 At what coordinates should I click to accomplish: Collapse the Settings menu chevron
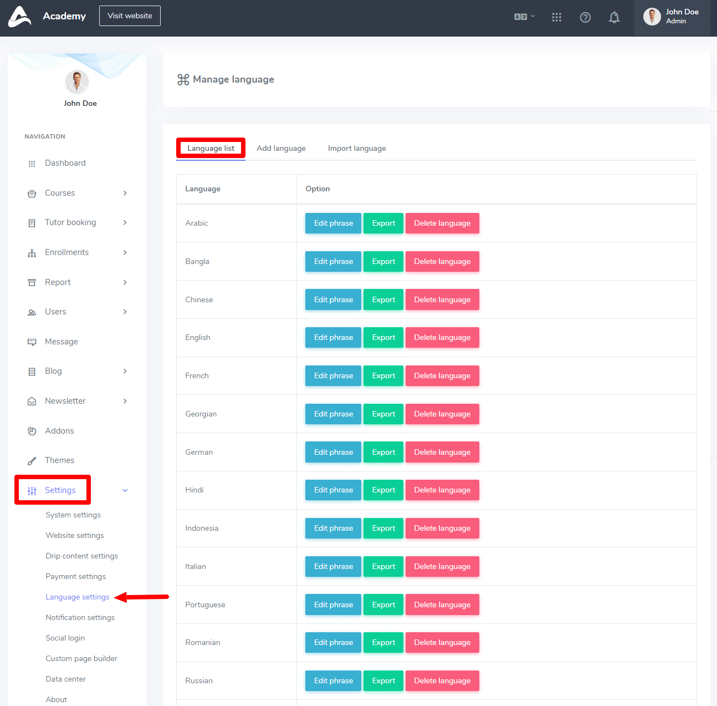click(125, 490)
